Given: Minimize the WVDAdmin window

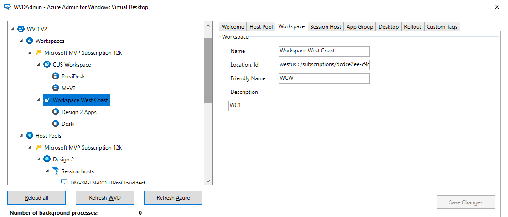Looking at the screenshot, I should click(455, 7).
